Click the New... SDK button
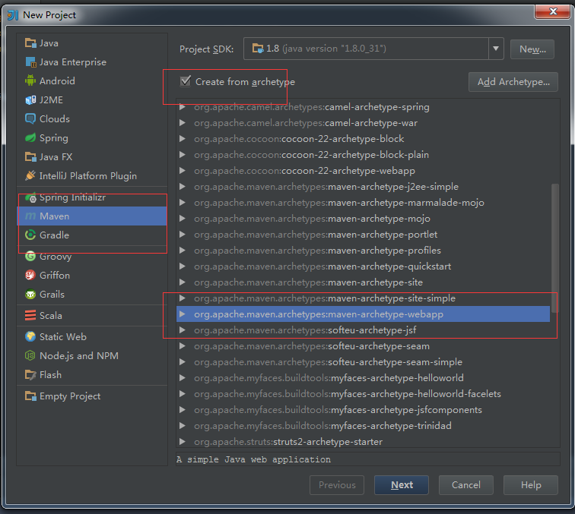 click(x=532, y=49)
